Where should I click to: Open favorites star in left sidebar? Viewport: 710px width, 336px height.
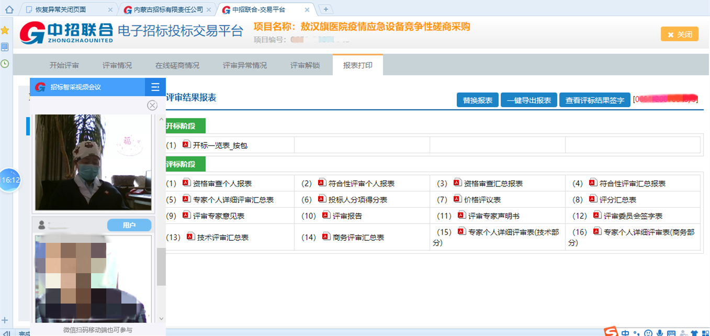tap(5, 30)
